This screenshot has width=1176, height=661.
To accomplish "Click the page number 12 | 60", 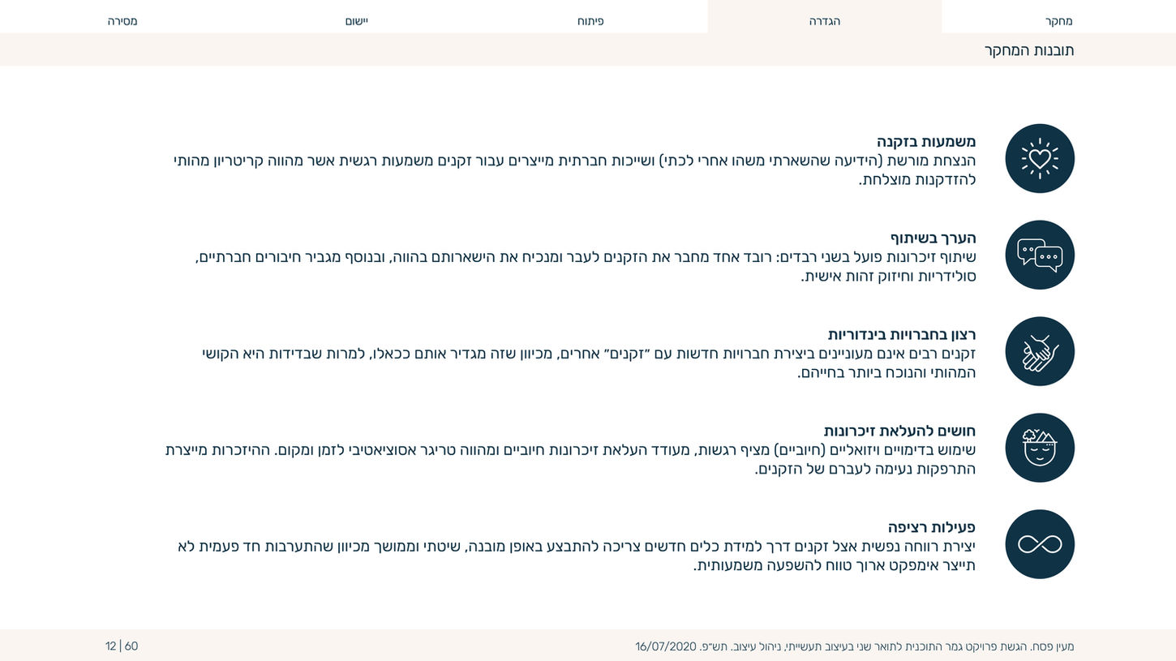I will pyautogui.click(x=122, y=646).
